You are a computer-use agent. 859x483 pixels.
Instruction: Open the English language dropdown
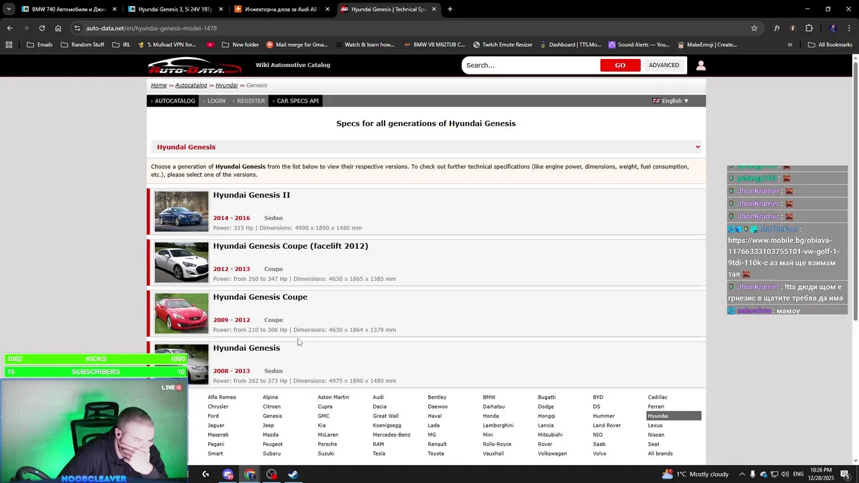point(670,101)
